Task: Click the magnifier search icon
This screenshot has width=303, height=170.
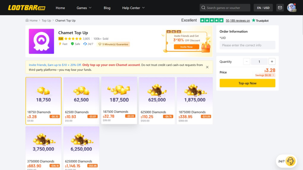Action: click(203, 8)
